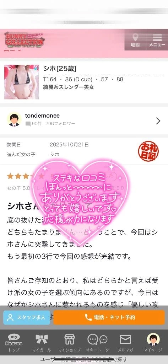Tap the お礼日記 red stamp badge

148,151
